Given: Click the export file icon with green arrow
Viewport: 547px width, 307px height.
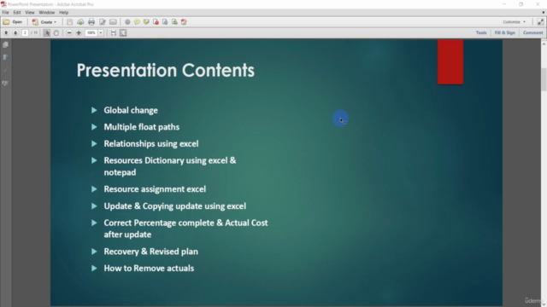Looking at the screenshot, I should pyautogui.click(x=174, y=22).
